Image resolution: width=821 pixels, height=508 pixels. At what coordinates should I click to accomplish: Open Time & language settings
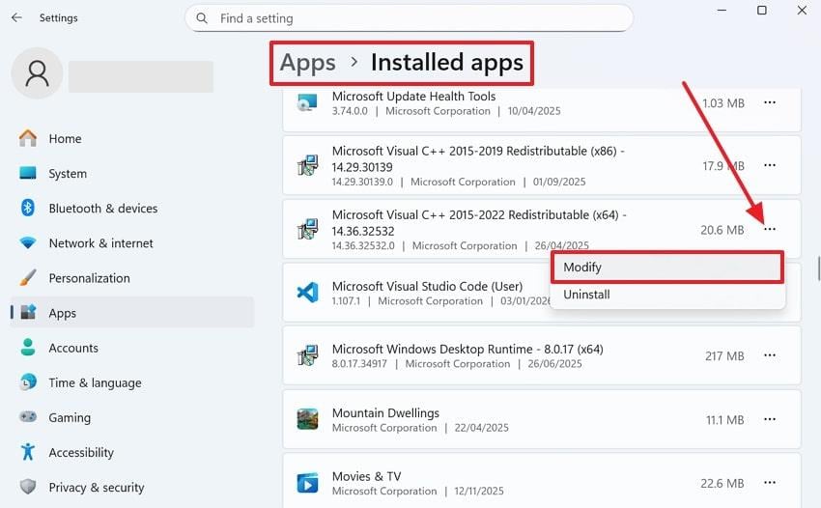(x=94, y=383)
